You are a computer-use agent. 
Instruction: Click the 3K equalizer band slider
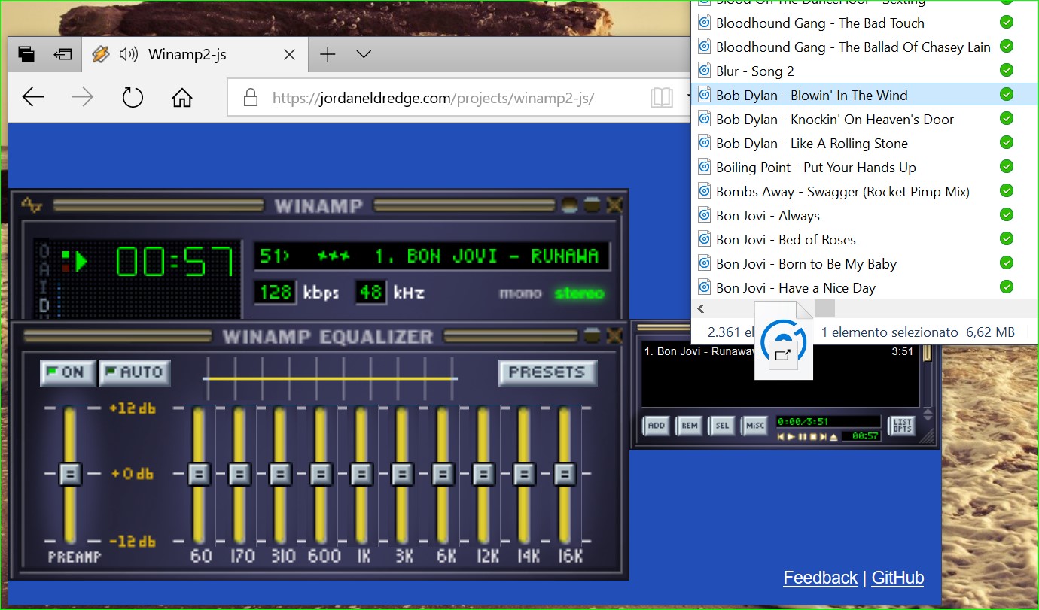(x=402, y=474)
